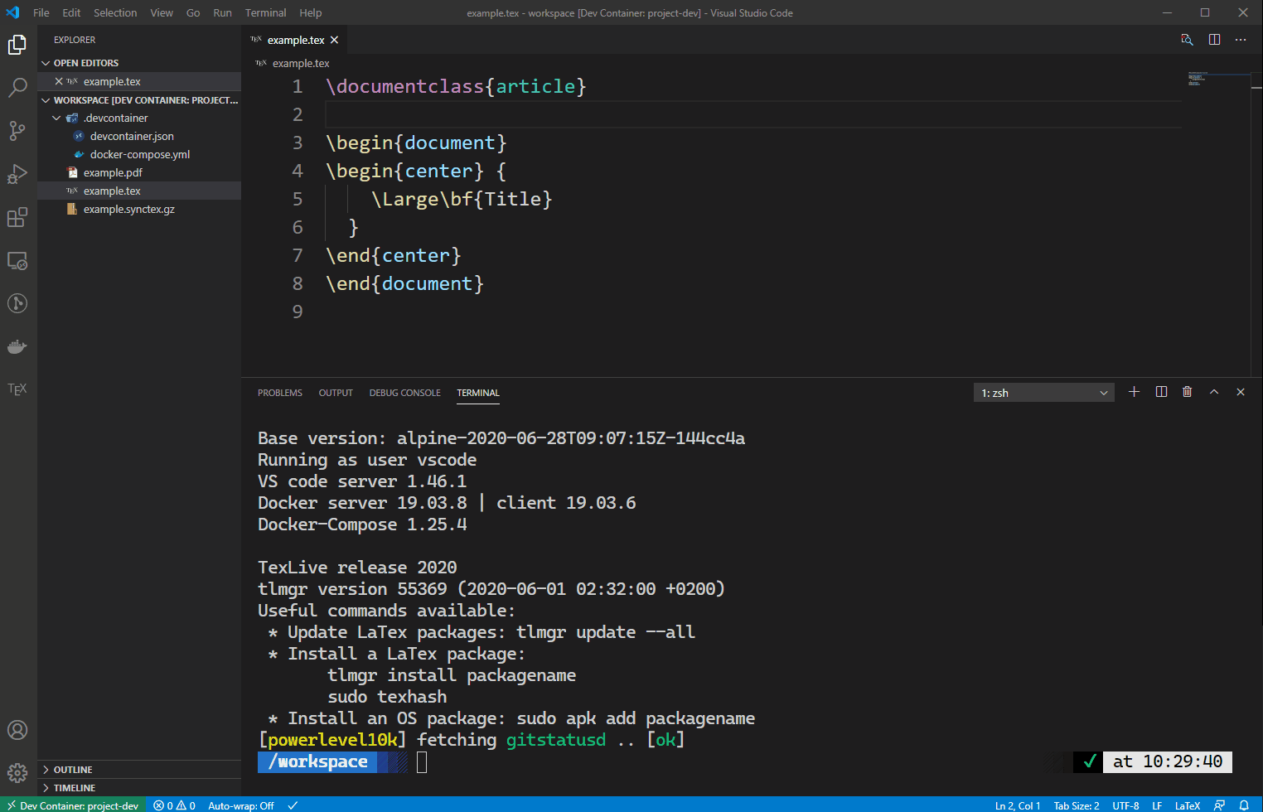Maximize the panel with the up chevron
The image size is (1263, 812).
coord(1214,392)
